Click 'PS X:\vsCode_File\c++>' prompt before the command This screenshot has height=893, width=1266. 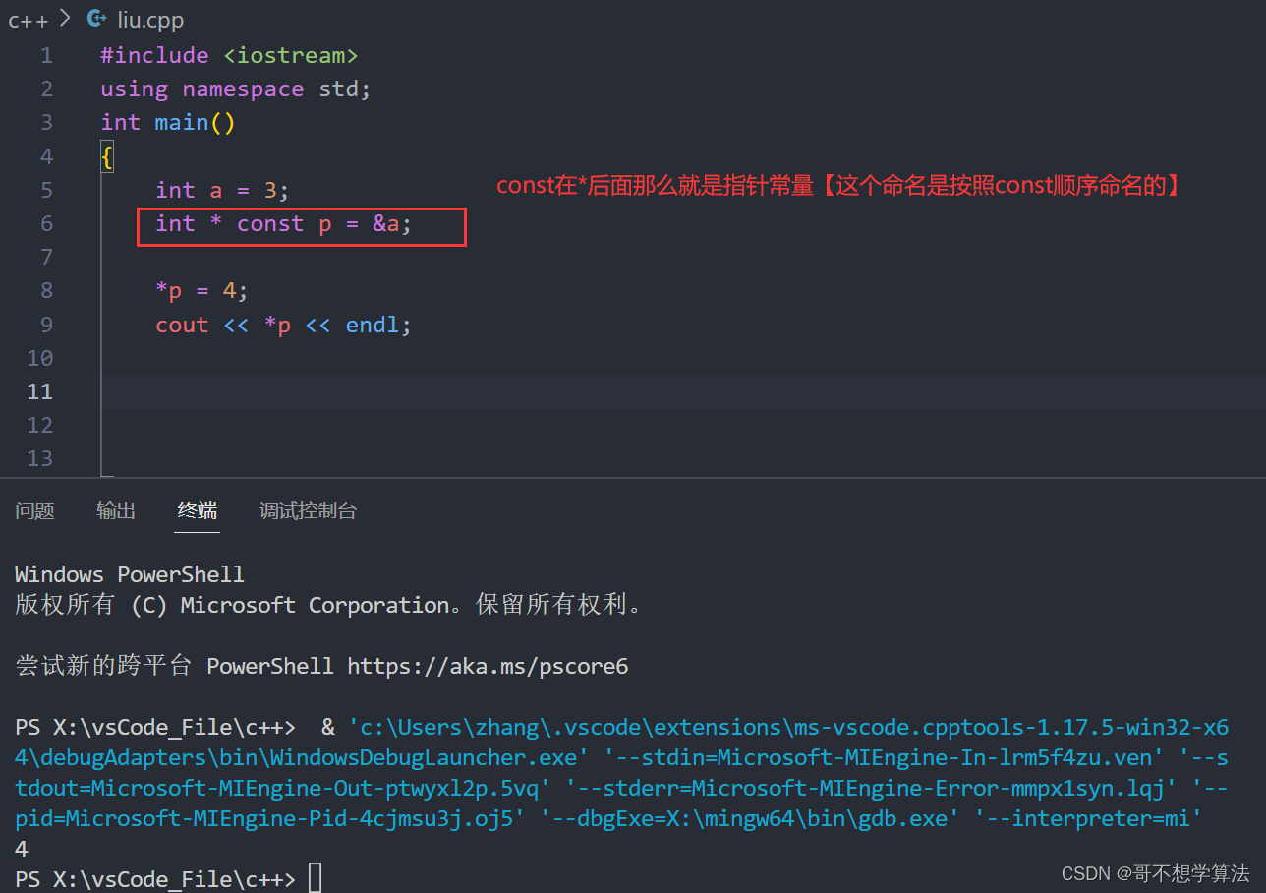pos(155,727)
